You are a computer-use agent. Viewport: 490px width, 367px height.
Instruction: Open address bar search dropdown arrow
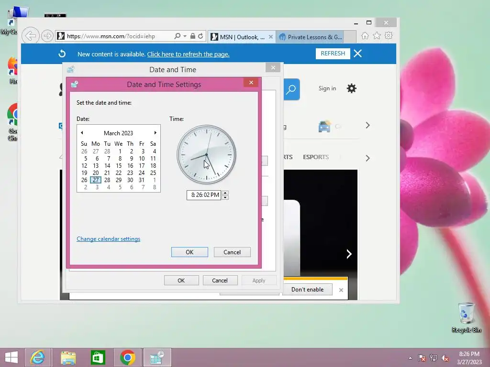pyautogui.click(x=185, y=36)
